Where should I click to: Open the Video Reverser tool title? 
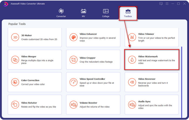click(x=147, y=79)
